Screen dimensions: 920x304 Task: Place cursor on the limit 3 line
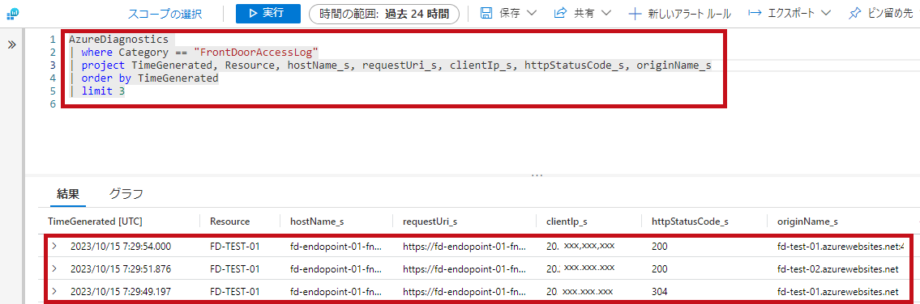click(103, 91)
